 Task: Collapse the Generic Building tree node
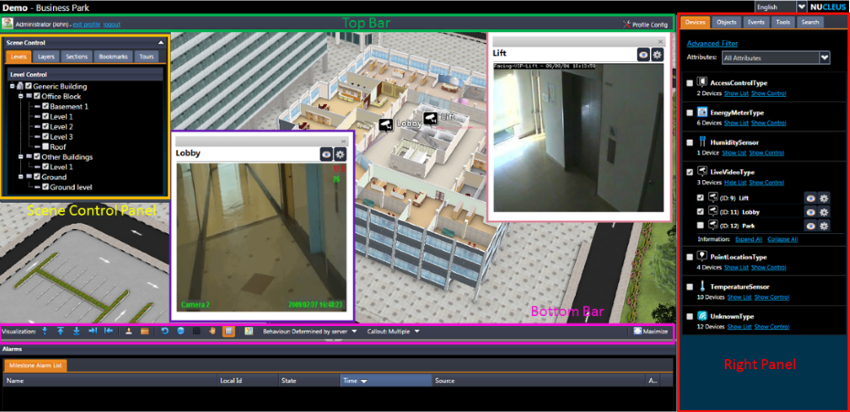click(12, 86)
